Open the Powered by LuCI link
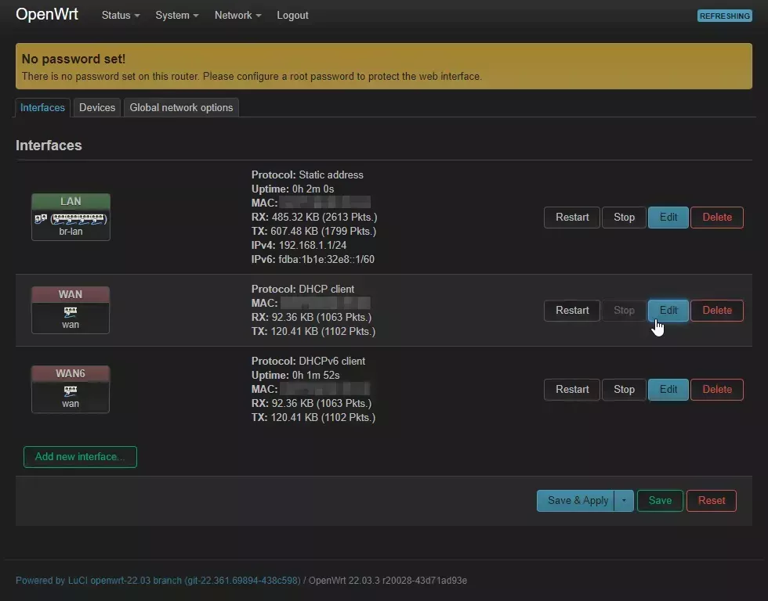 click(x=158, y=581)
